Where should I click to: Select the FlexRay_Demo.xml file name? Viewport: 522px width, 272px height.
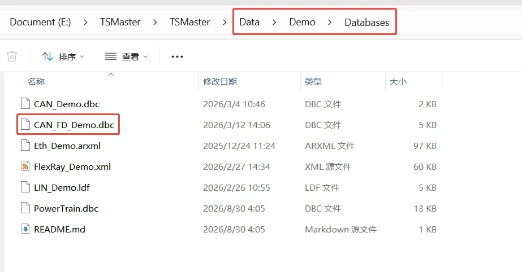pyautogui.click(x=72, y=166)
